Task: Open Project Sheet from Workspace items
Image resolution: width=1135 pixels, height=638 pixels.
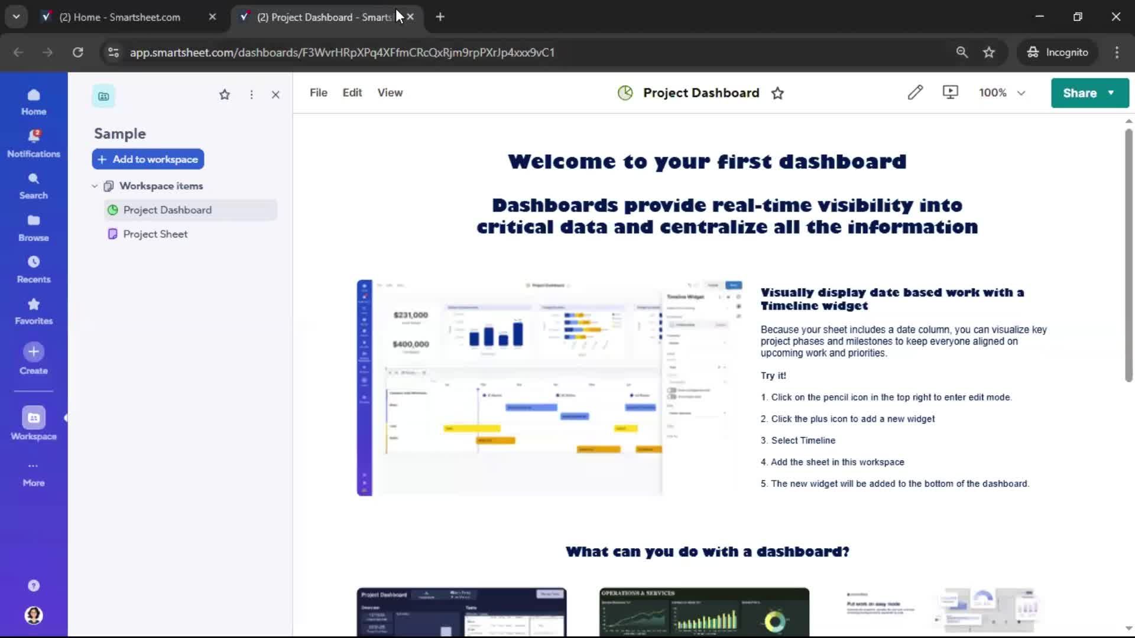Action: pyautogui.click(x=154, y=234)
